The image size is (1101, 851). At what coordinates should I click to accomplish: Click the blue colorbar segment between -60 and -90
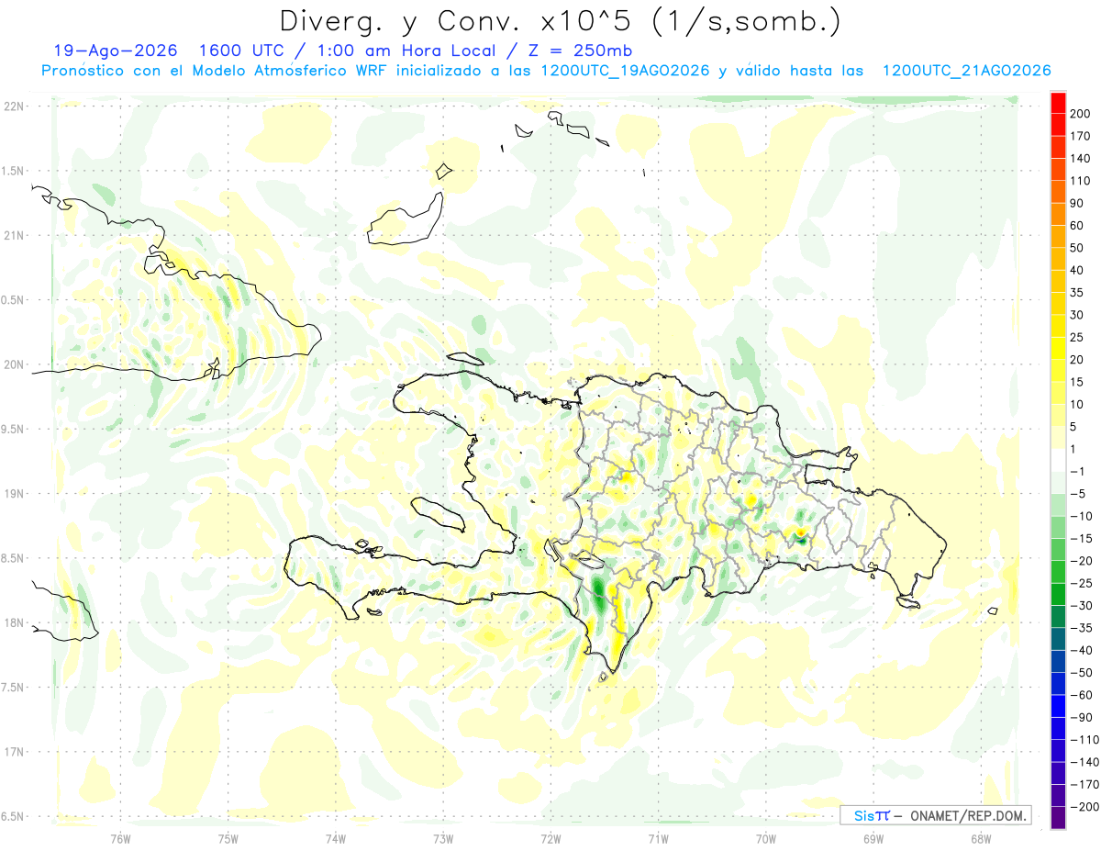tap(1059, 706)
